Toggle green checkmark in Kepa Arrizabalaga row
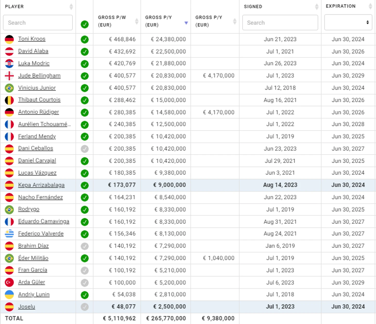Image resolution: width=376 pixels, height=324 pixels. pyautogui.click(x=84, y=185)
